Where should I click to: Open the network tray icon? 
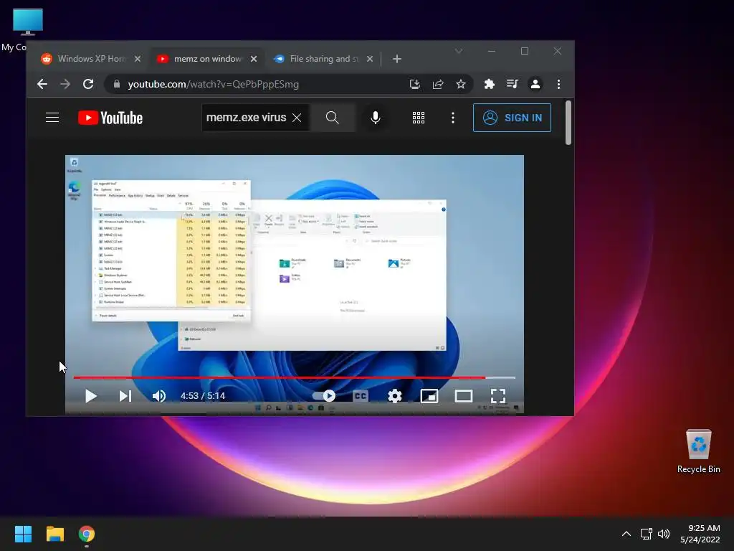click(647, 534)
